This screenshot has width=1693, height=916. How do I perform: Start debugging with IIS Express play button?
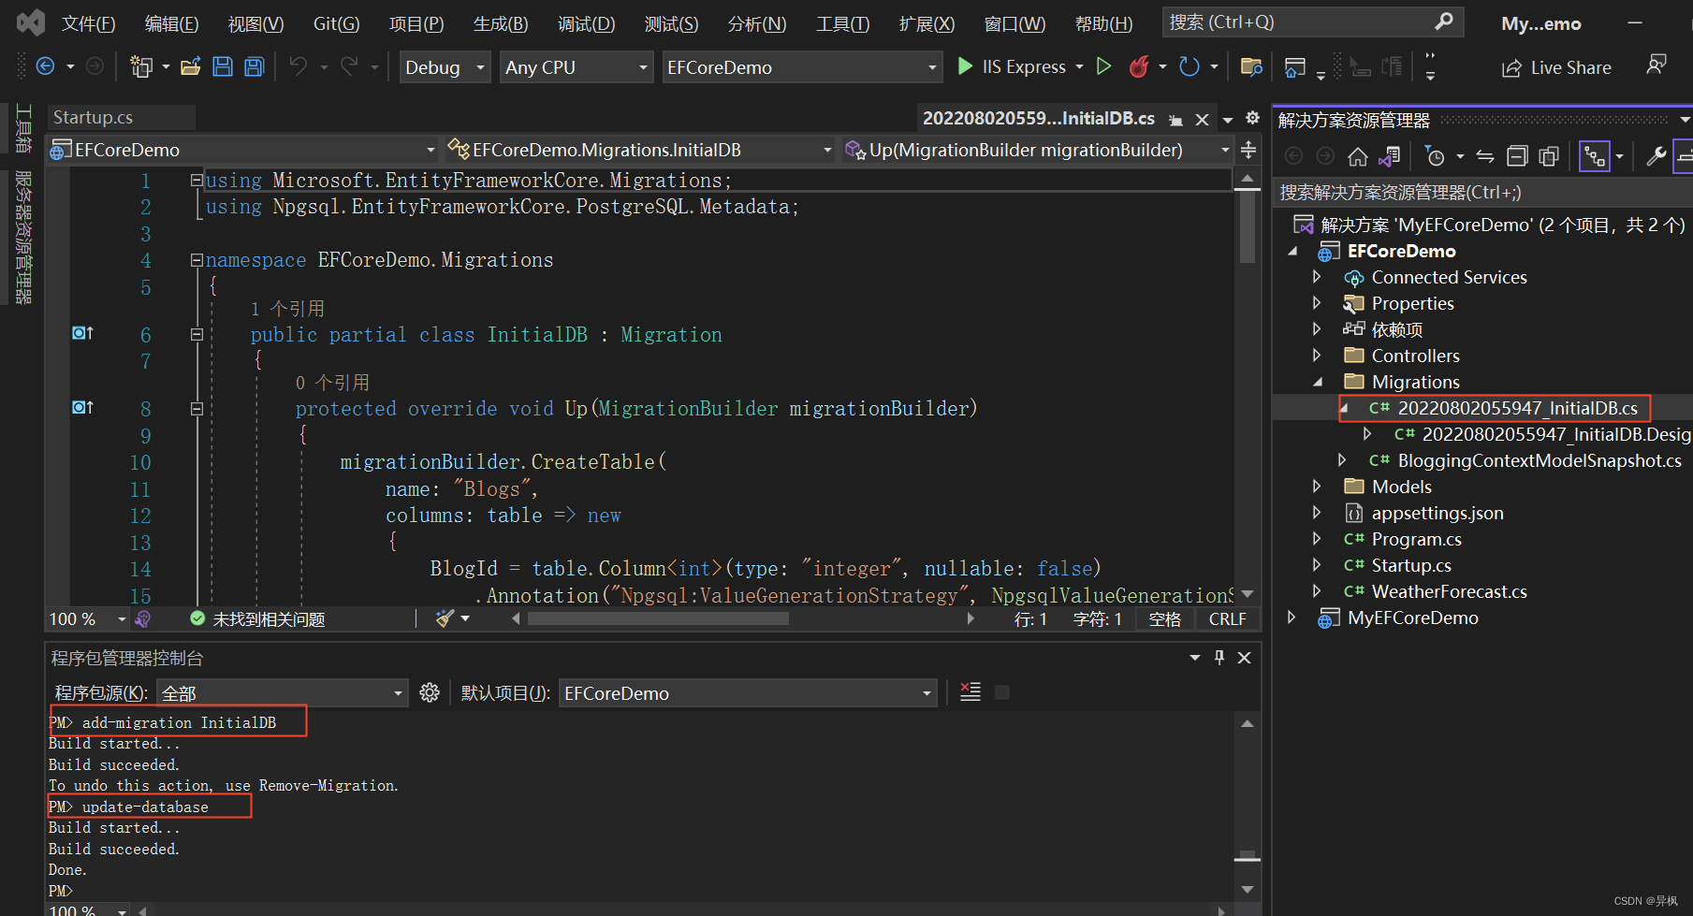(966, 66)
